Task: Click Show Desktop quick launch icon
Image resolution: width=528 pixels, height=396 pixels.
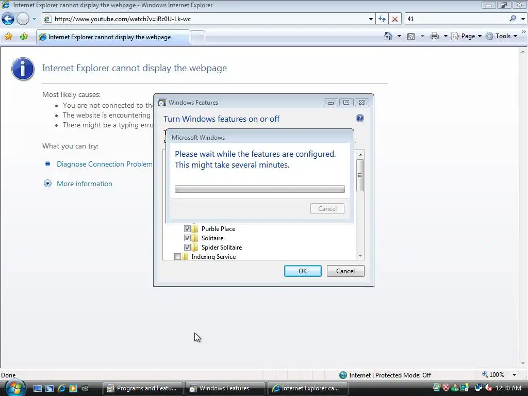Action: [37, 388]
